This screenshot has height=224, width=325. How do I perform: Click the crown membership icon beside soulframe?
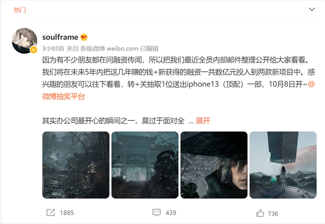pyautogui.click(x=84, y=37)
